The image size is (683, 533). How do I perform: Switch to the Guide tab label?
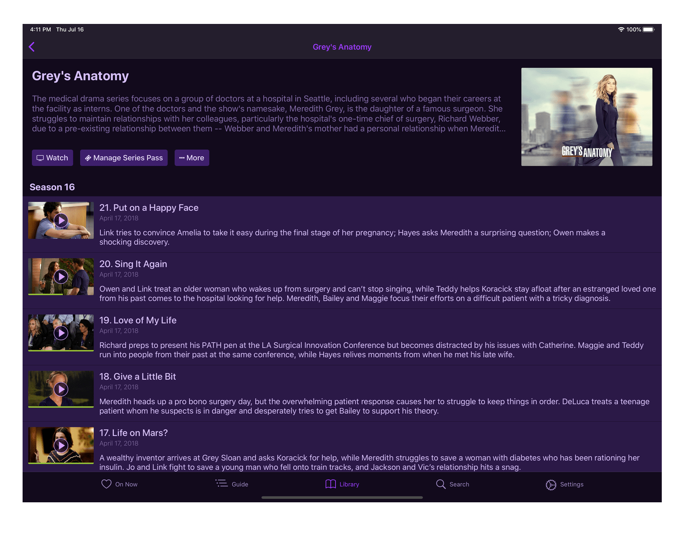(x=240, y=484)
